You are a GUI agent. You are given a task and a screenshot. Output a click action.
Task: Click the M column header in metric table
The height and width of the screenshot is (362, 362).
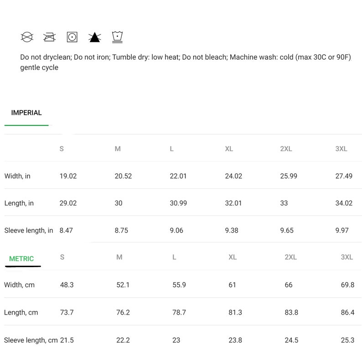pos(119,257)
